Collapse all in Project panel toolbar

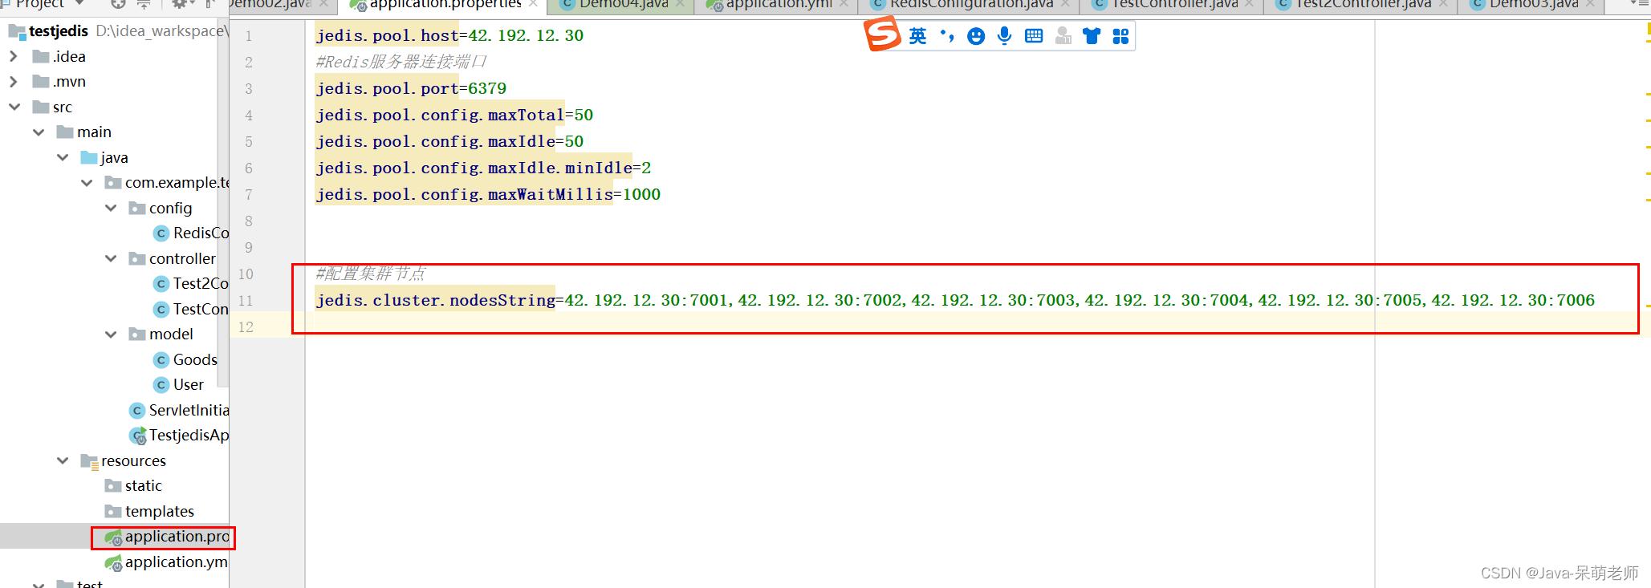144,4
